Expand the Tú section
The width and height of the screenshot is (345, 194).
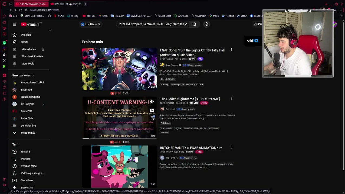16,144
